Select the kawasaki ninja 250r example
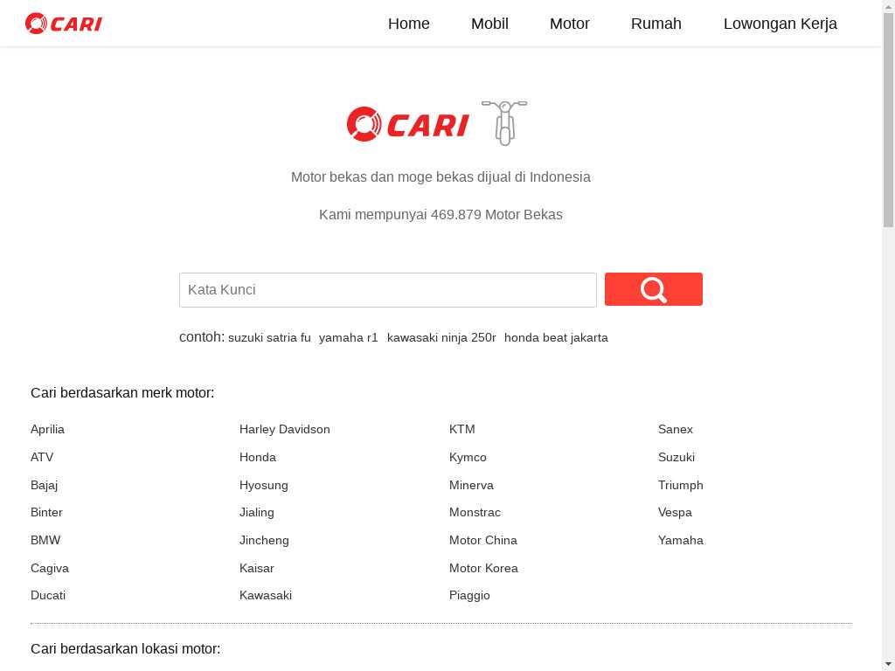The width and height of the screenshot is (895, 671). [441, 338]
